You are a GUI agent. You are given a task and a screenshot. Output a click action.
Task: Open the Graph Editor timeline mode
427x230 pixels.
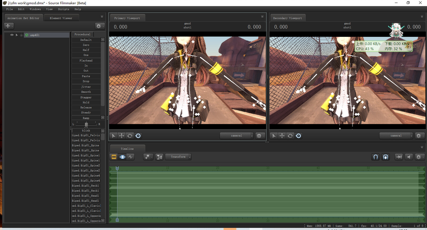(131, 157)
